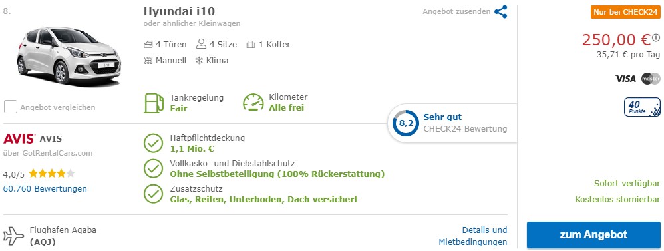The width and height of the screenshot is (664, 251).
Task: Click the Vollkasko- und Diebstahlschutz checkmark icon
Action: point(153,168)
